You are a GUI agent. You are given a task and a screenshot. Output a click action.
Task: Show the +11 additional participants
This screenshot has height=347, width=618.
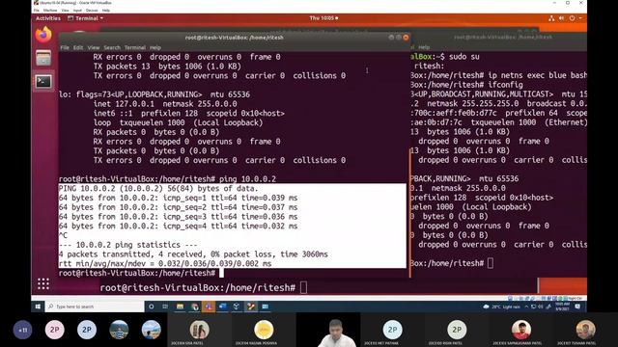pyautogui.click(x=22, y=330)
